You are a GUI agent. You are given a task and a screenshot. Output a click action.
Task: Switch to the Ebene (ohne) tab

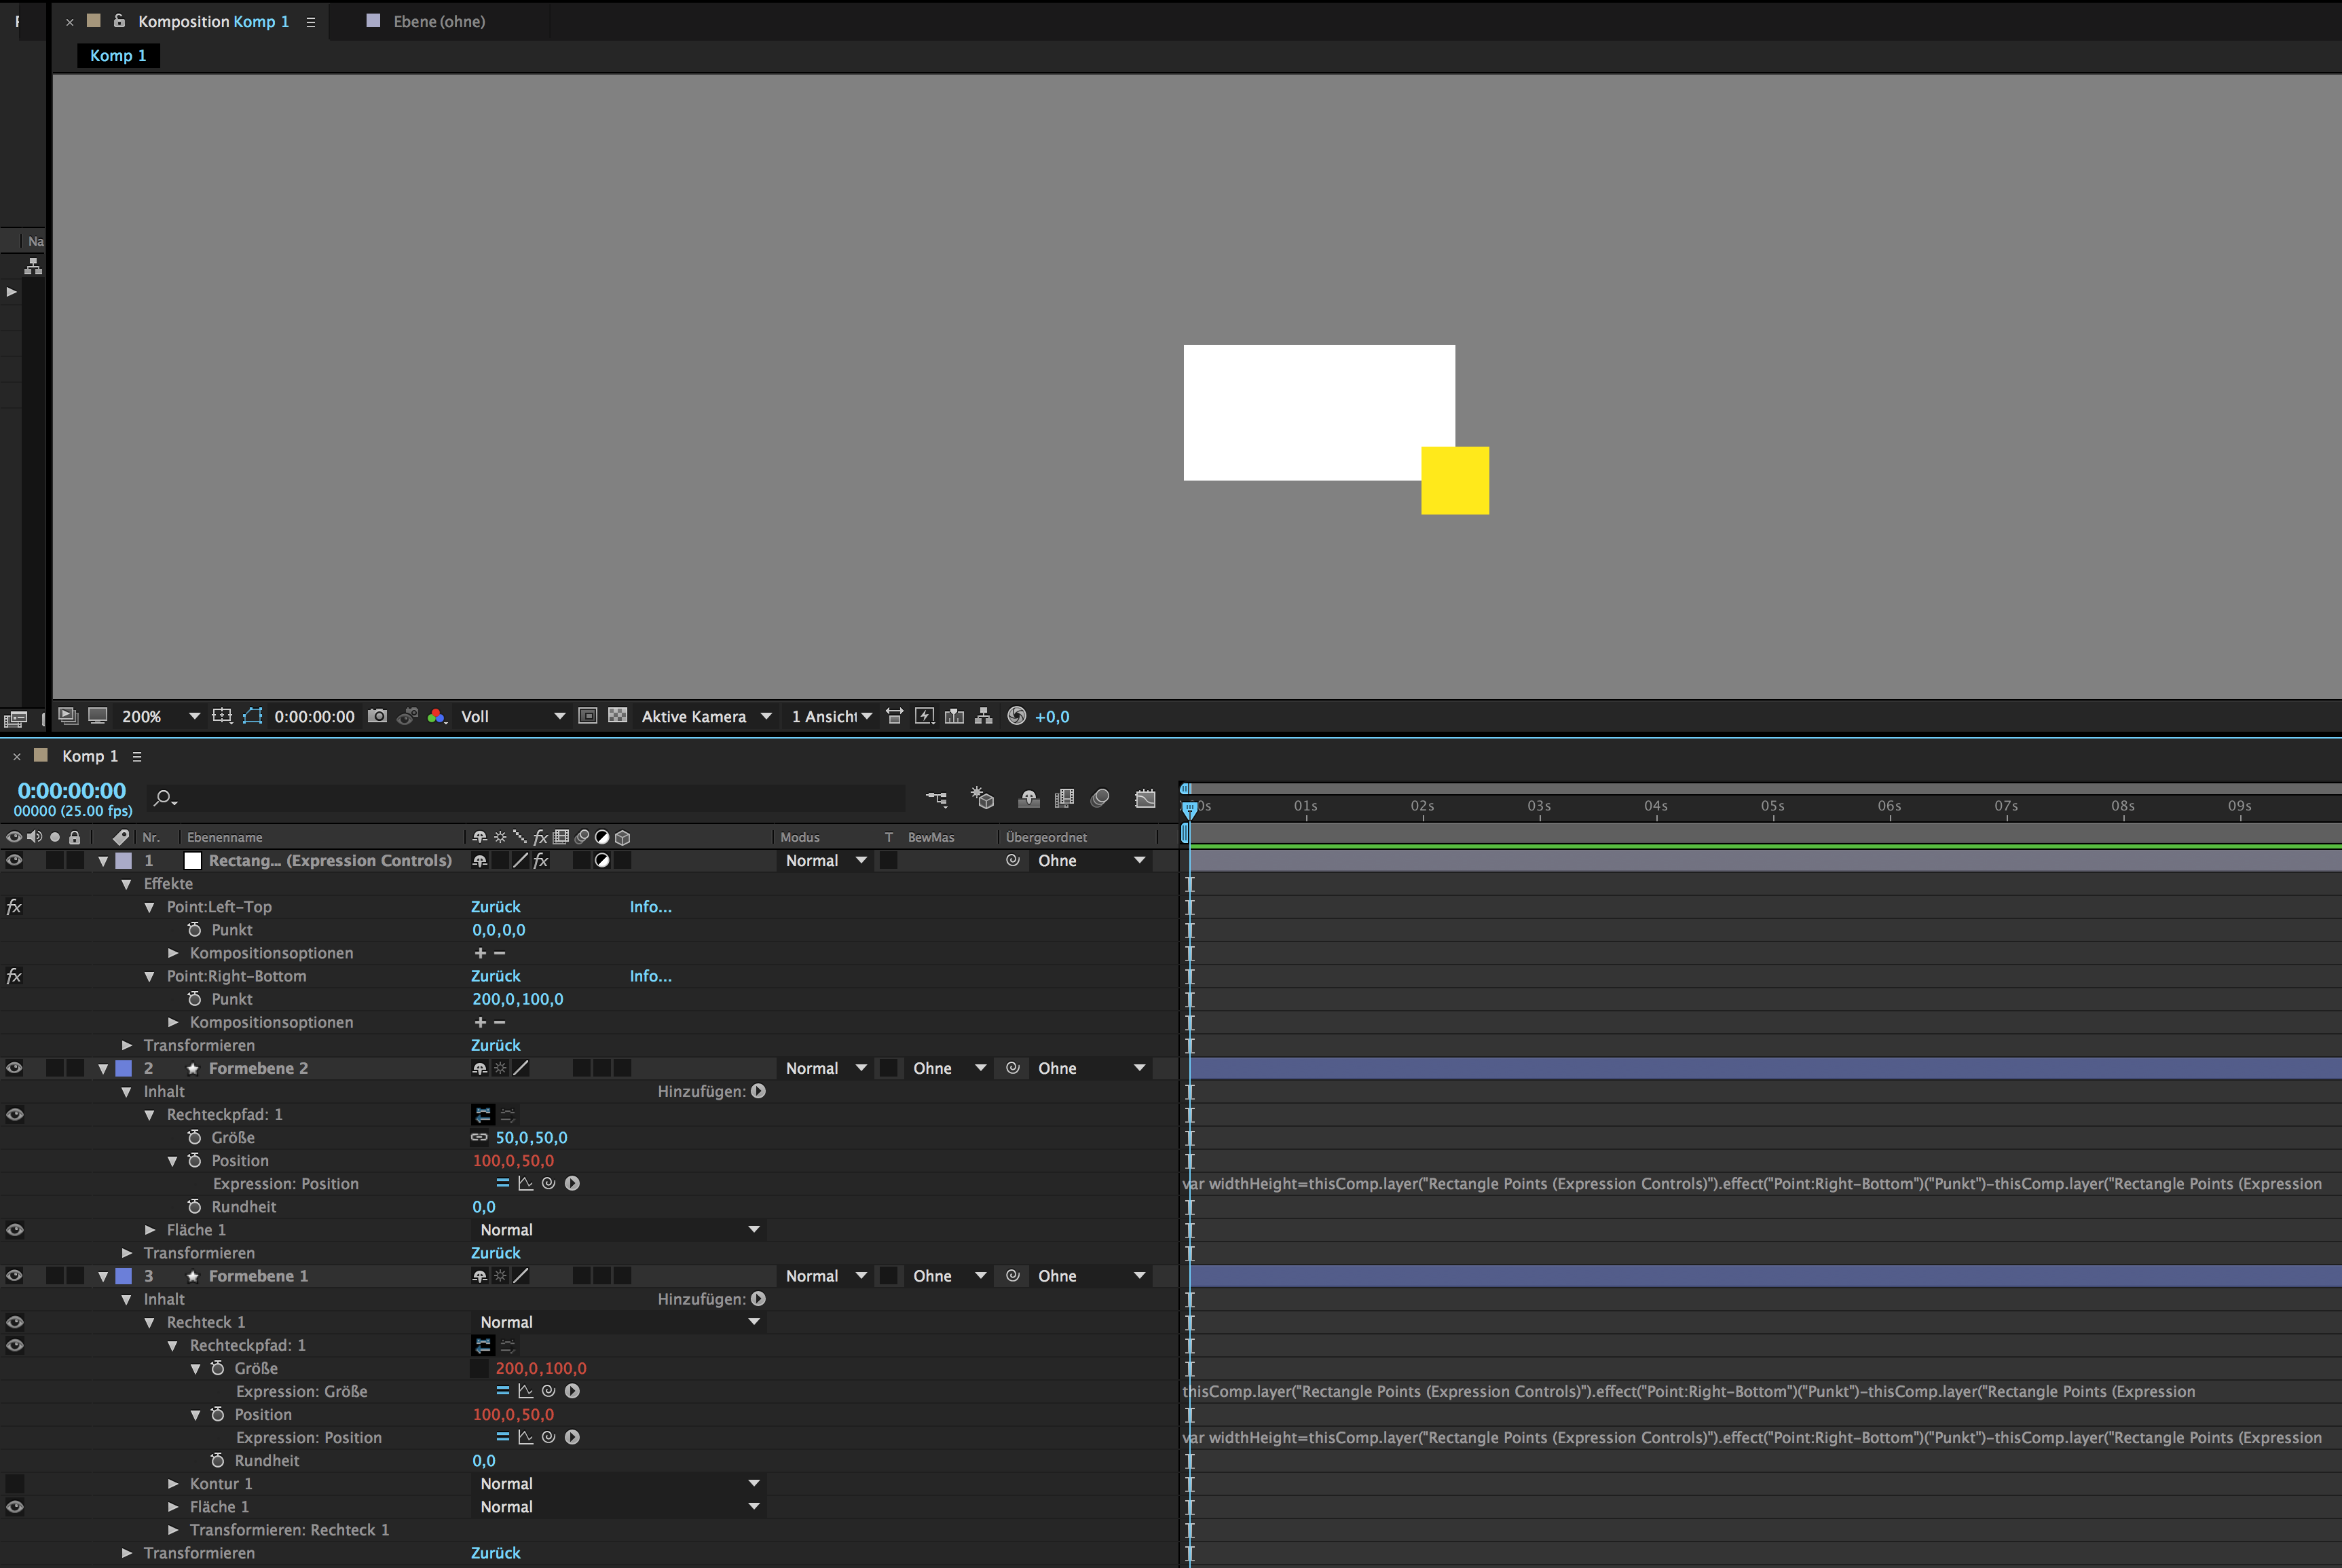(438, 21)
